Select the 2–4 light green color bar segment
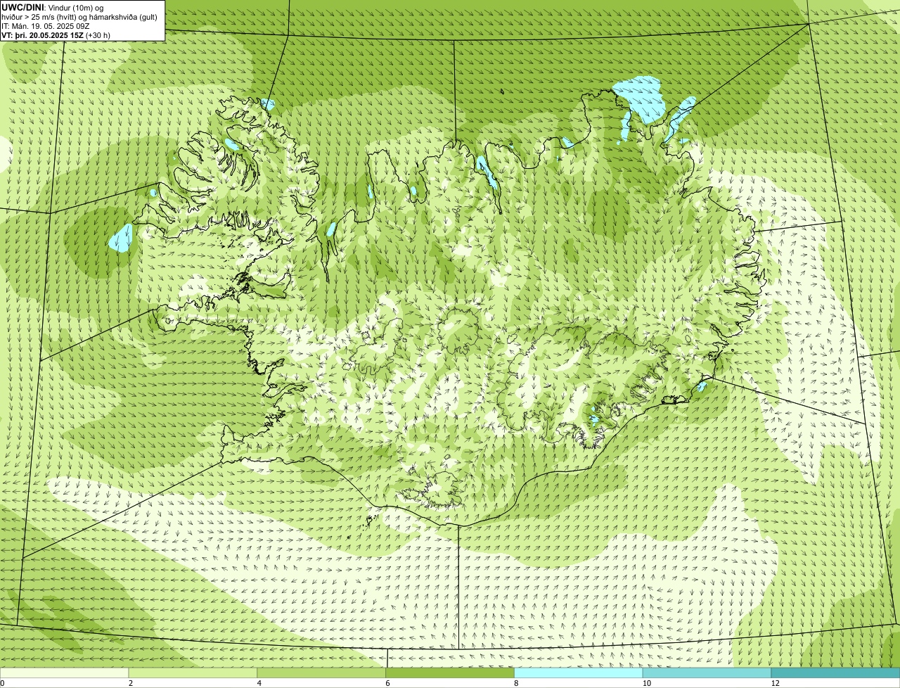The width and height of the screenshot is (900, 688). 193,673
